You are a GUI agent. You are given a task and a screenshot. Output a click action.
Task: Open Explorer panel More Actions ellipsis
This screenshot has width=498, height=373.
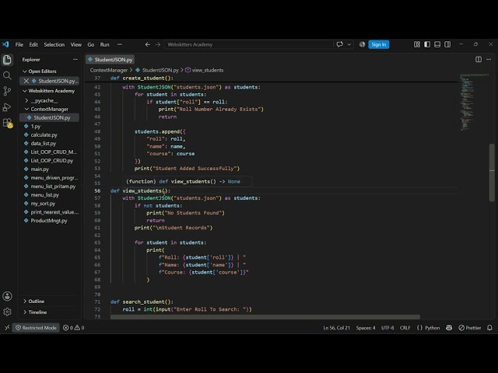pos(75,59)
